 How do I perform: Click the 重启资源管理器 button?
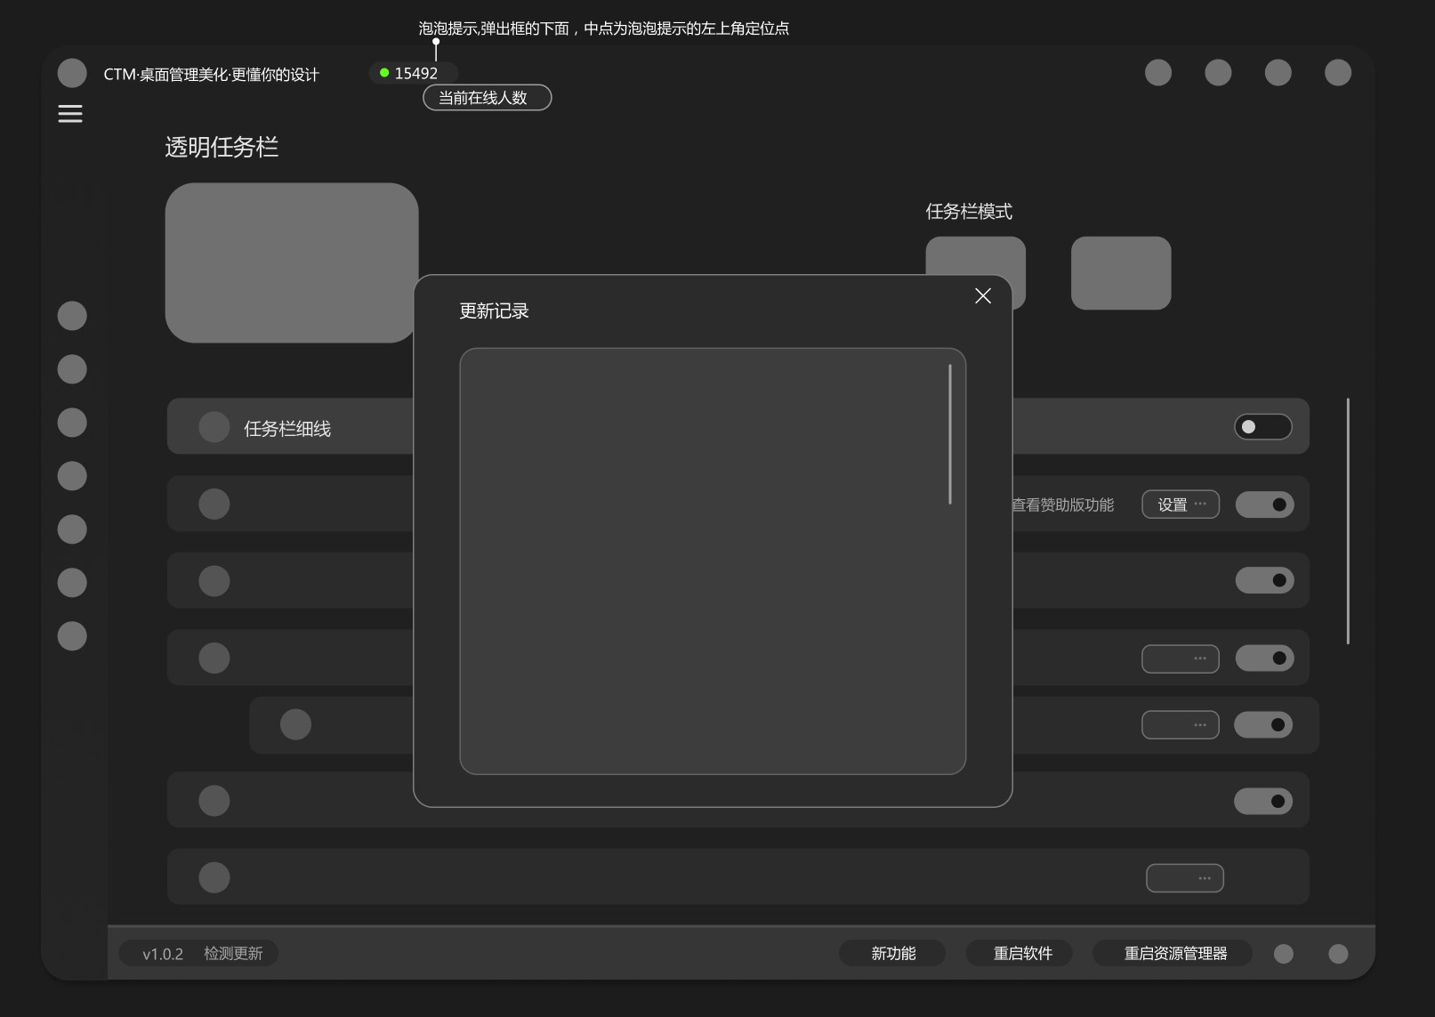tap(1174, 954)
